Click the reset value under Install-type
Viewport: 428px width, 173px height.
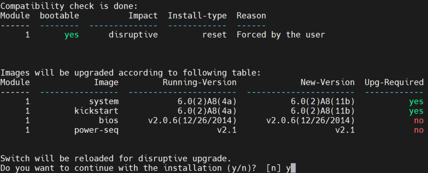click(x=214, y=35)
